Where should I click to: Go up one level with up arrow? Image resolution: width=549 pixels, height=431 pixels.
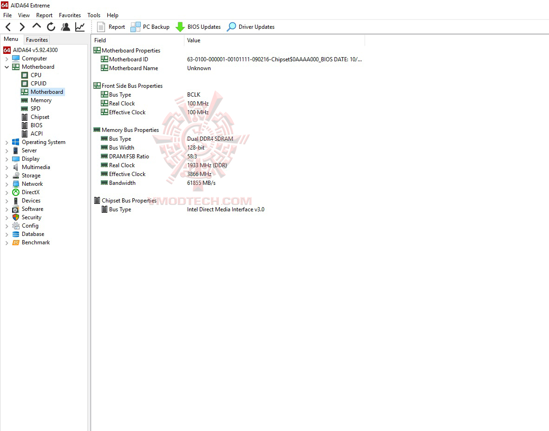click(36, 26)
